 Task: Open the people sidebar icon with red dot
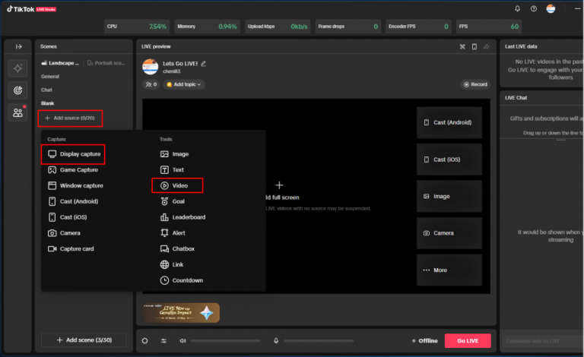[18, 112]
